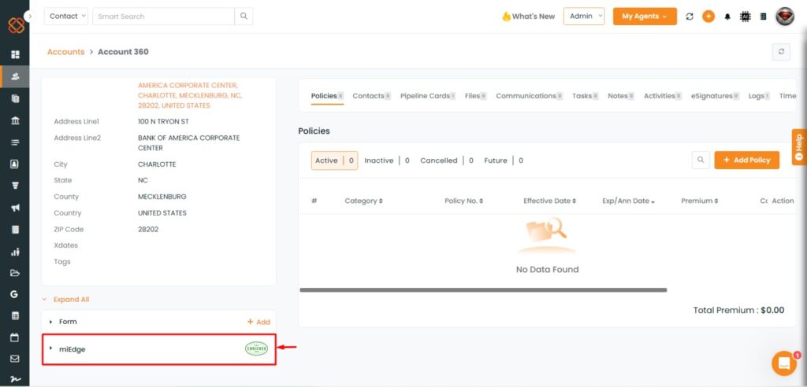The image size is (807, 387).
Task: Click Add in the Form section
Action: point(258,322)
